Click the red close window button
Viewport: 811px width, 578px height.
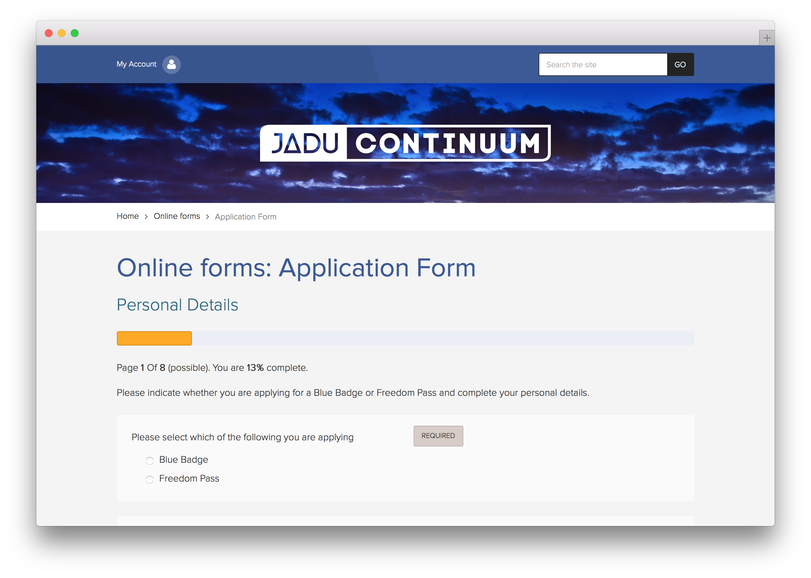pyautogui.click(x=49, y=33)
